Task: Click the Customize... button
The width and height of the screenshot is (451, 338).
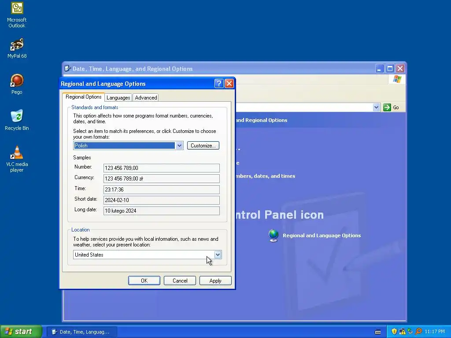Action: tap(203, 145)
